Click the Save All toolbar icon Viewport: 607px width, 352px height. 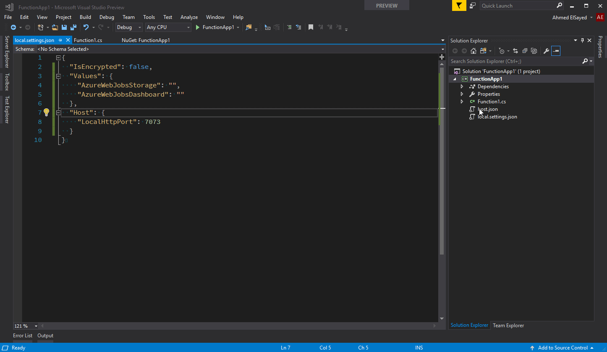tap(73, 27)
